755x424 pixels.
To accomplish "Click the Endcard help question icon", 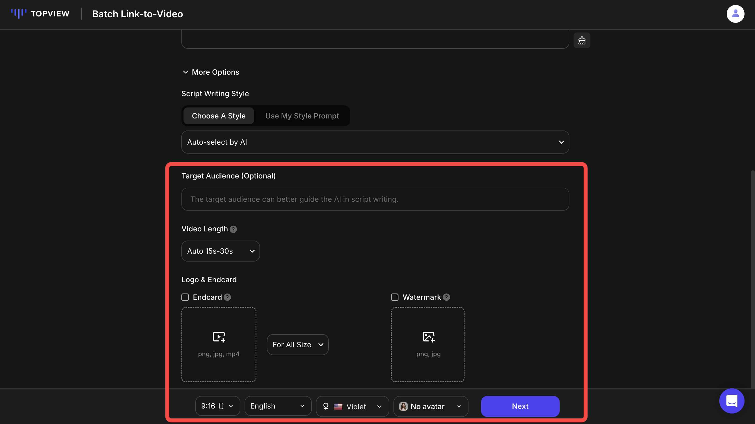I will [x=227, y=297].
